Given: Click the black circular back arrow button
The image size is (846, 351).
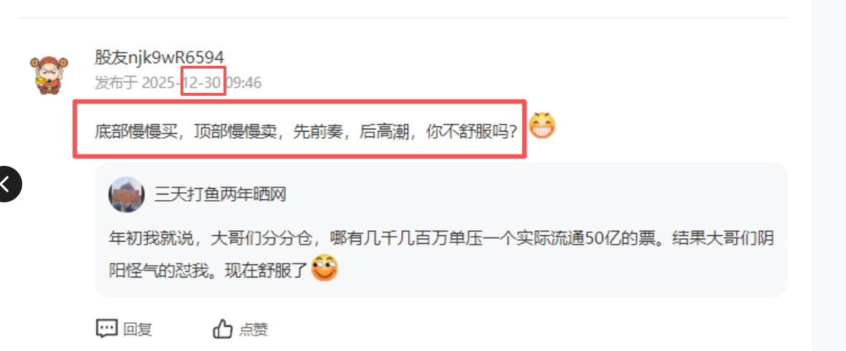Looking at the screenshot, I should (x=6, y=184).
